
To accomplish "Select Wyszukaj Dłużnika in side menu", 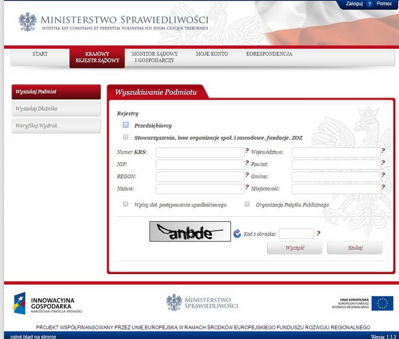I will pyautogui.click(x=56, y=109).
